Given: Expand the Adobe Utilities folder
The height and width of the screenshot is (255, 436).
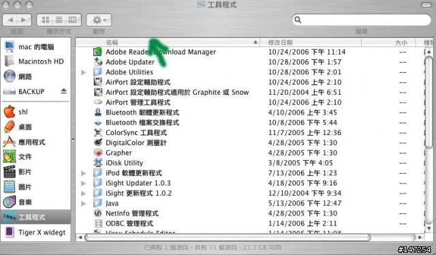Looking at the screenshot, I should [x=83, y=72].
